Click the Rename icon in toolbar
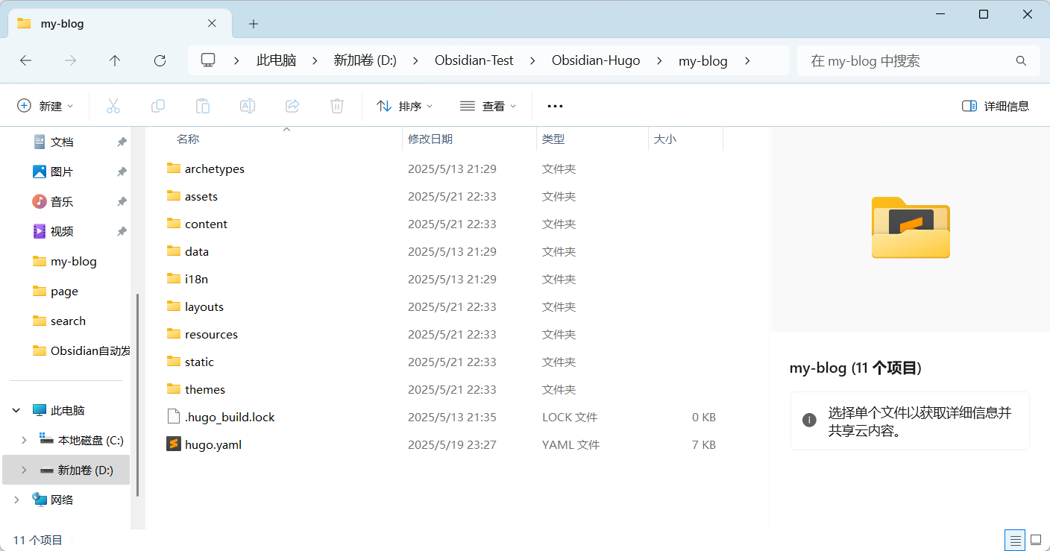1050x551 pixels. point(248,106)
